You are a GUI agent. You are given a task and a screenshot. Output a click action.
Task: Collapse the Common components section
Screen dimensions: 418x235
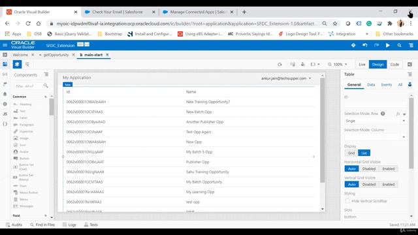click(x=46, y=97)
